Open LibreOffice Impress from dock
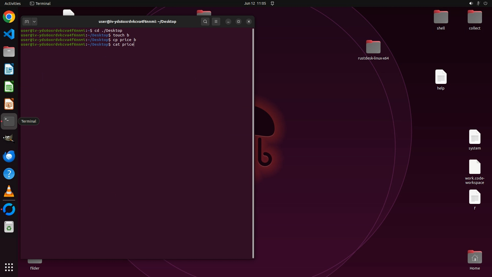 [9, 104]
